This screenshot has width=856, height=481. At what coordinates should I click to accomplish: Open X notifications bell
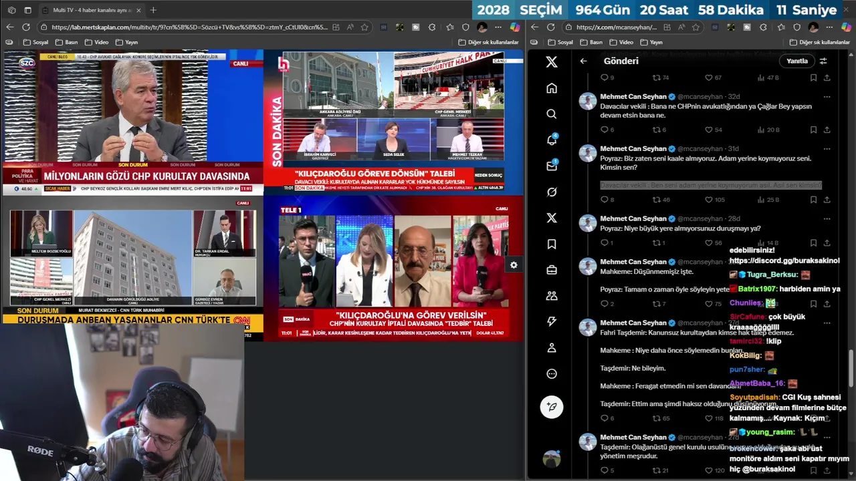552,140
